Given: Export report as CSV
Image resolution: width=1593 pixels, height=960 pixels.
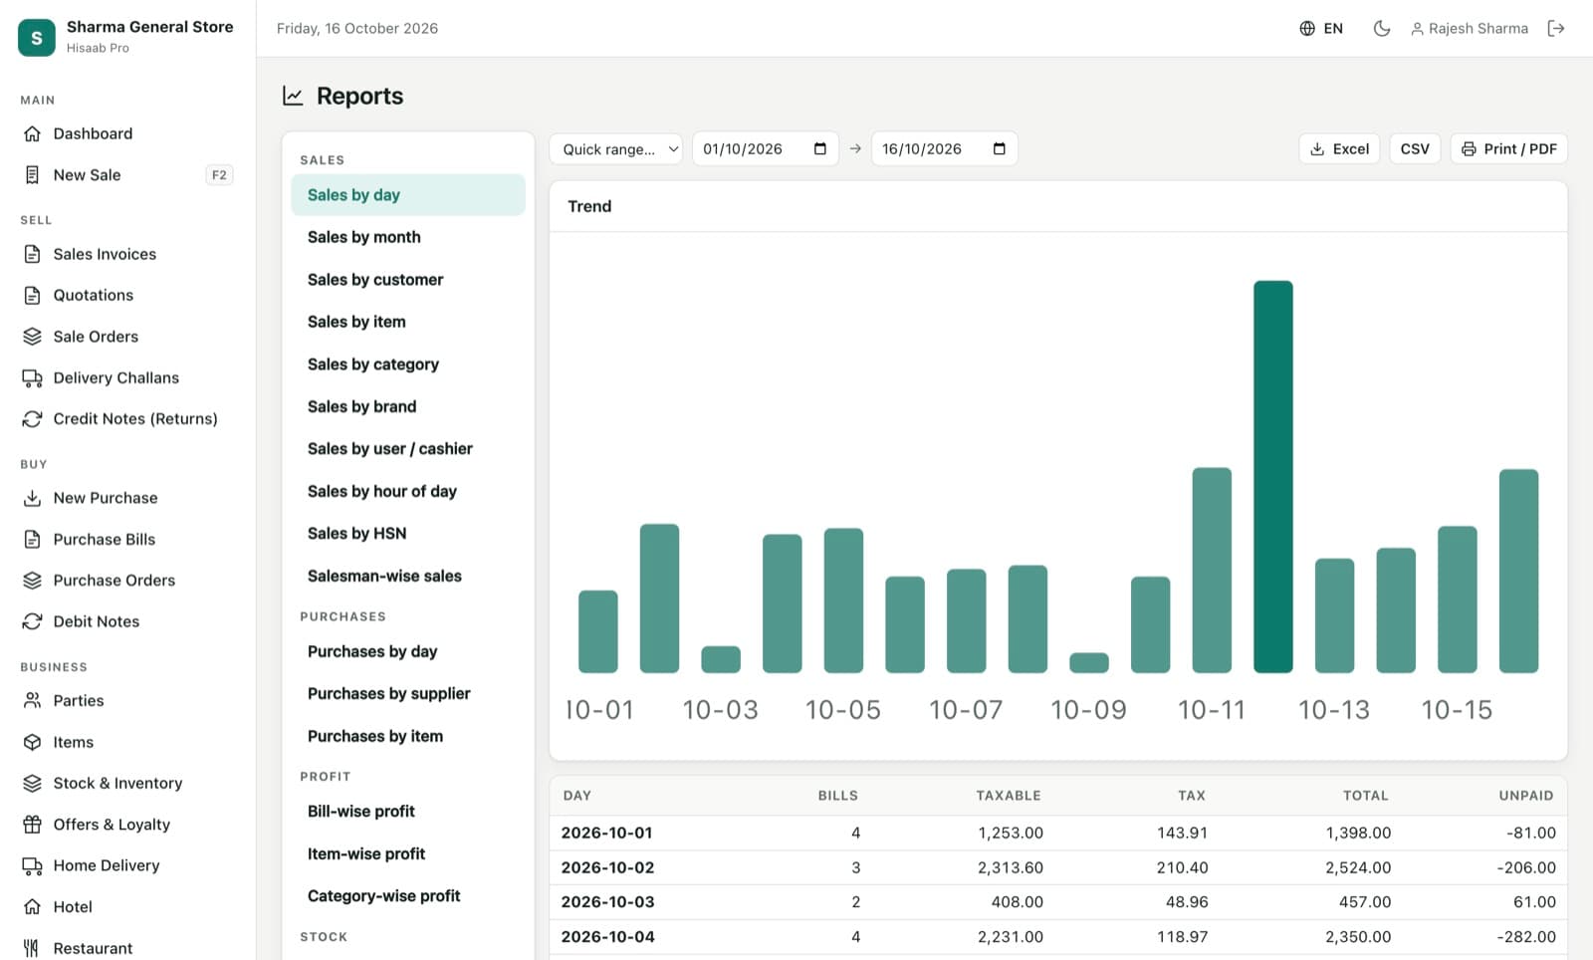Looking at the screenshot, I should point(1415,148).
